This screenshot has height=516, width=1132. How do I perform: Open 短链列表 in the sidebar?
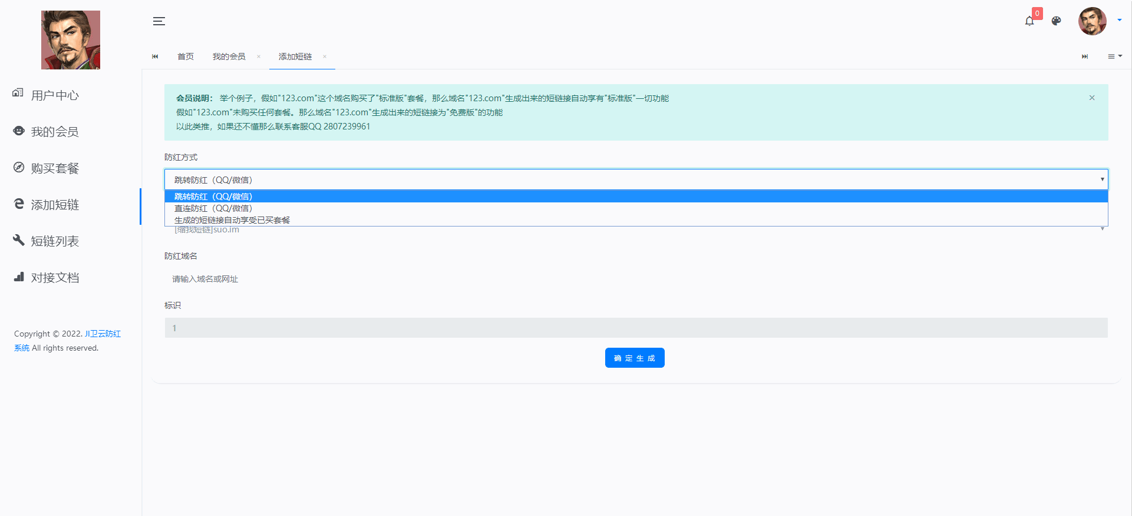pos(55,241)
